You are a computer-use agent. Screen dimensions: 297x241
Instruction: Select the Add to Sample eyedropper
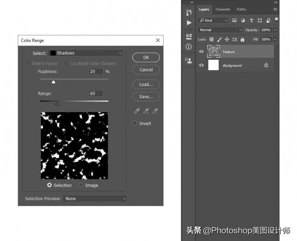click(x=146, y=111)
